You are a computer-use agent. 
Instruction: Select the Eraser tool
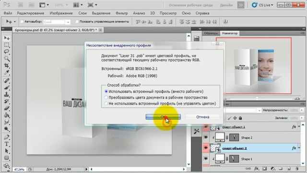point(6,108)
